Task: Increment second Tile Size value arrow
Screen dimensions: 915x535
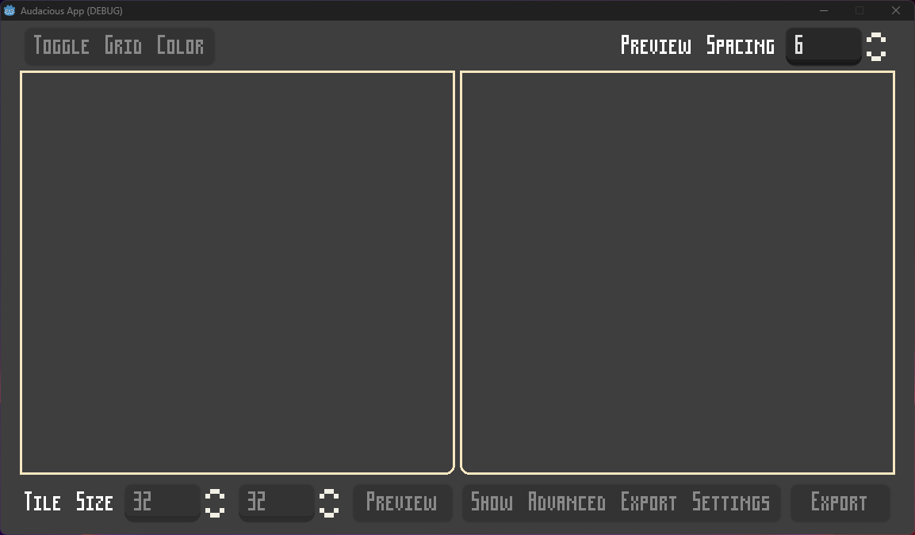Action: (x=329, y=495)
